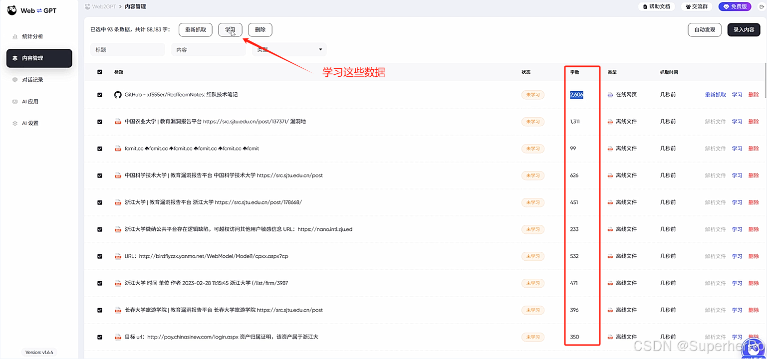Click the 内容管理 layers icon in sidebar
The image size is (767, 359).
coord(15,58)
